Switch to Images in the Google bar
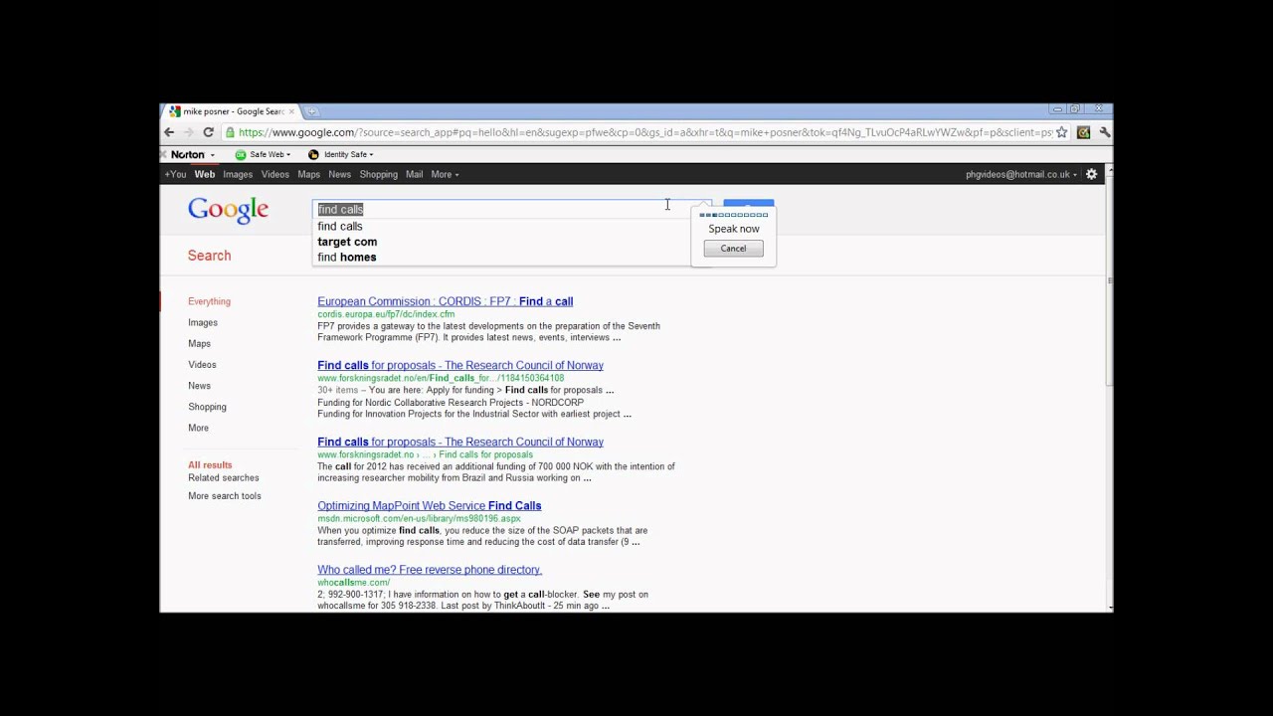The image size is (1273, 716). coord(238,174)
